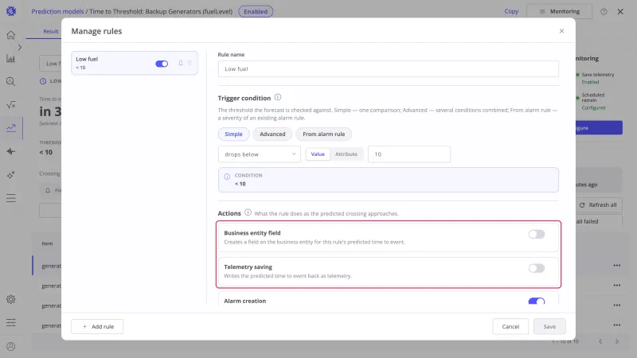Viewport: 637px width, 358px height.
Task: Open the square-root formula section
Action: click(11, 105)
